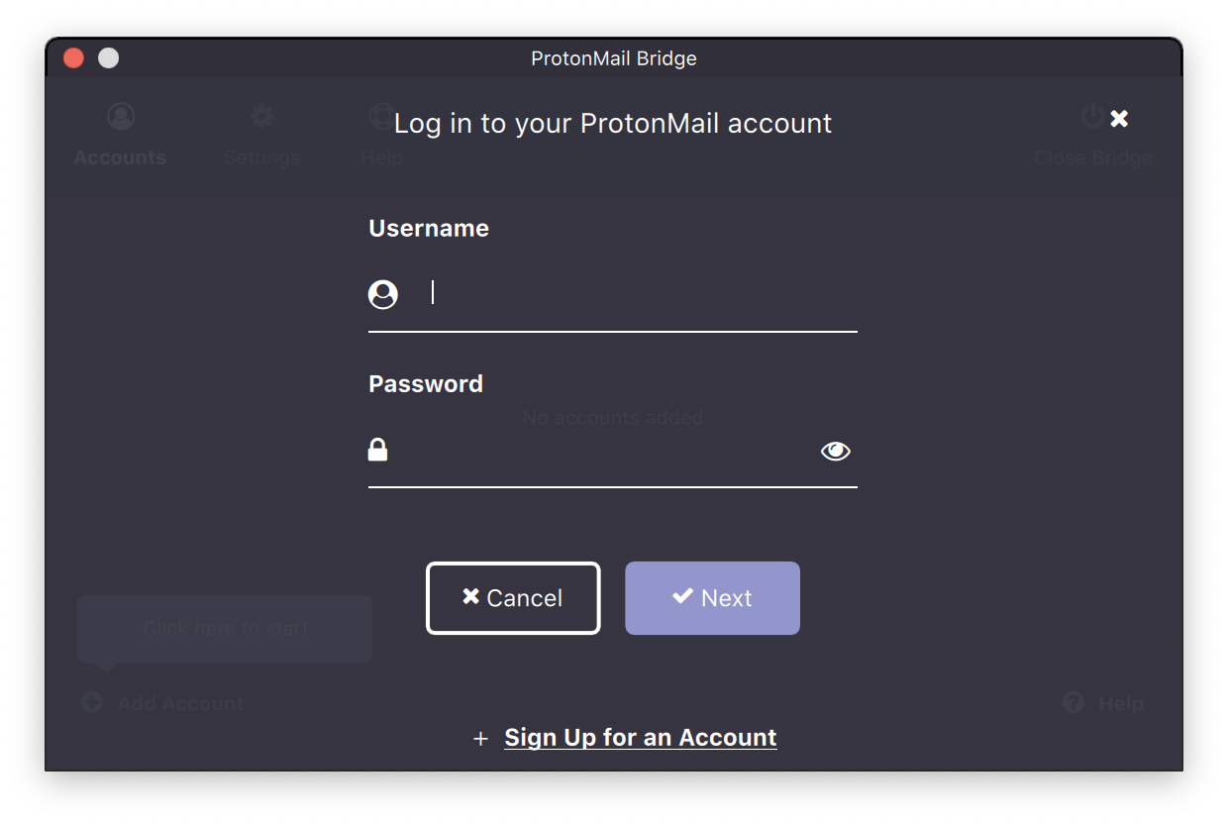Close the login dialog with white X
Screen dimensions: 1228x824
[x=1119, y=119]
